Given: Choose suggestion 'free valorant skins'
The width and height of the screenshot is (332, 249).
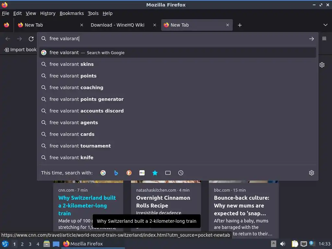Looking at the screenshot, I should coord(177,64).
